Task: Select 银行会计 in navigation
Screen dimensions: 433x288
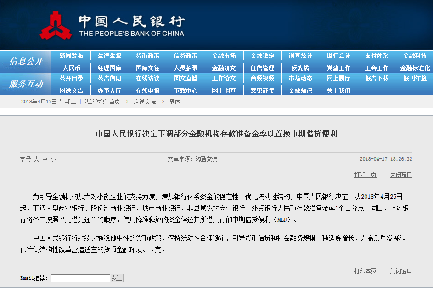Action: (x=338, y=56)
